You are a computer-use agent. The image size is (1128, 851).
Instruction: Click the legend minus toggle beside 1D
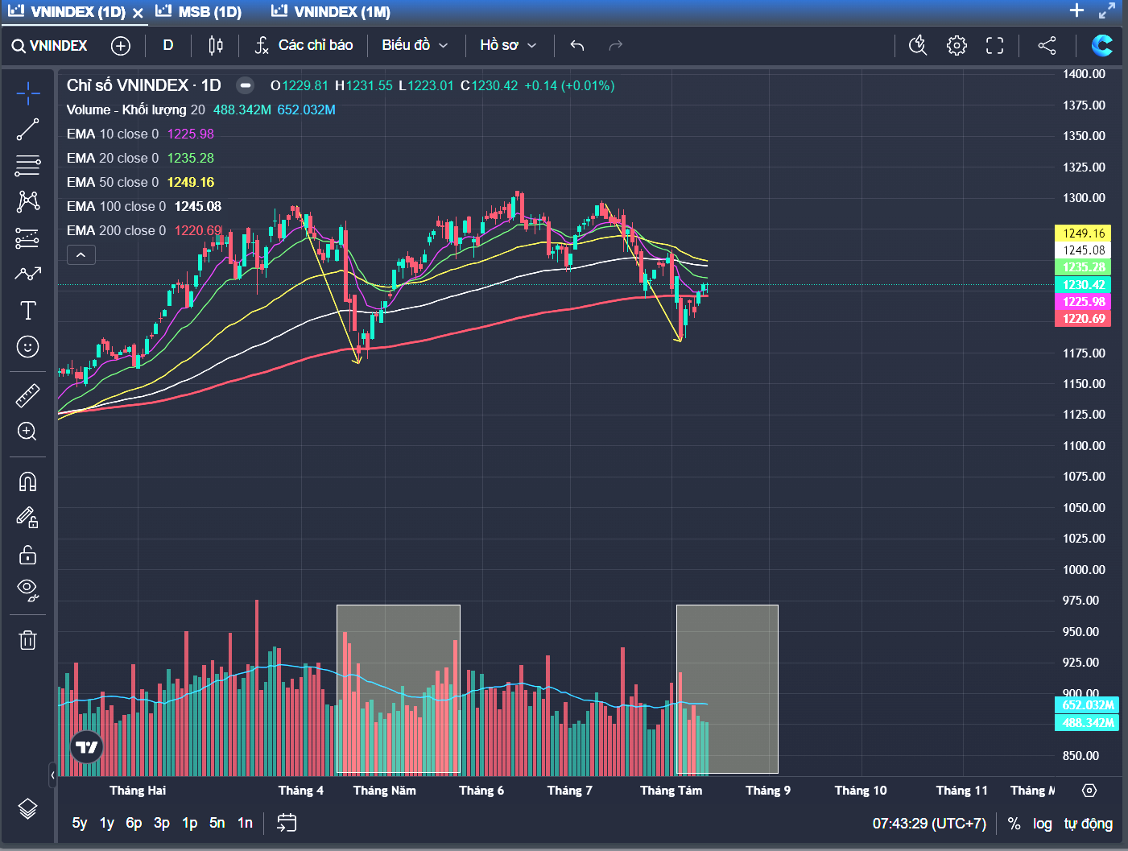[x=246, y=85]
